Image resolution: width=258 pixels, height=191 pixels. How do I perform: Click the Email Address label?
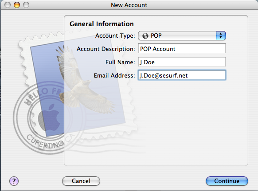pos(114,75)
